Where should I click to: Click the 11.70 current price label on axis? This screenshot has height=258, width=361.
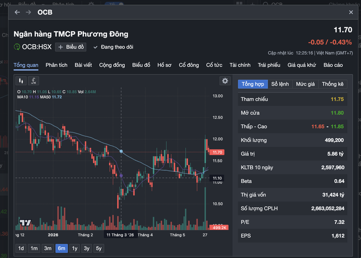coord(217,152)
